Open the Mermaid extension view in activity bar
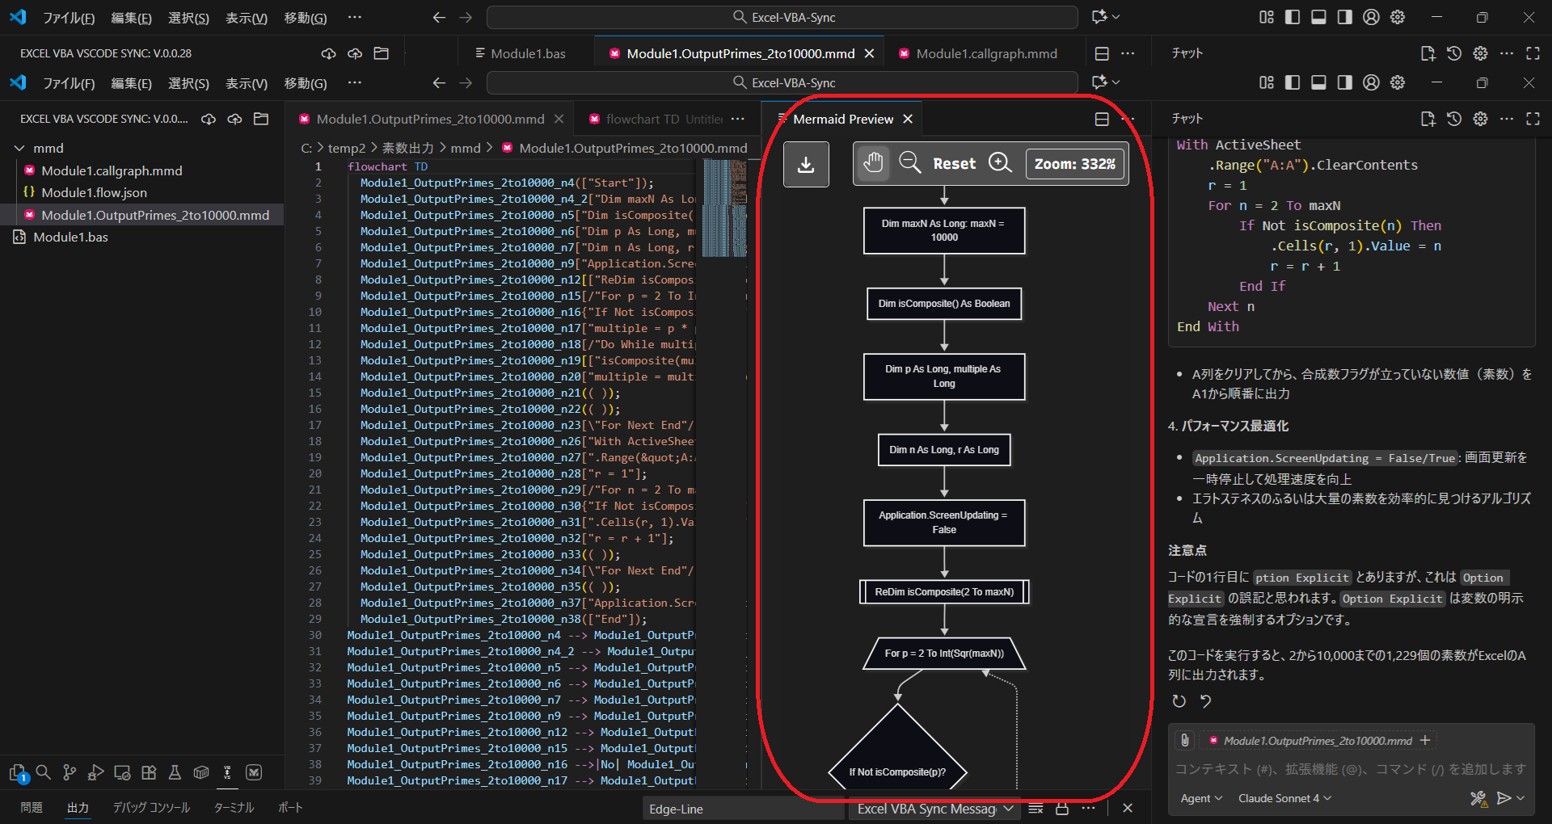Image resolution: width=1552 pixels, height=824 pixels. pos(253,771)
